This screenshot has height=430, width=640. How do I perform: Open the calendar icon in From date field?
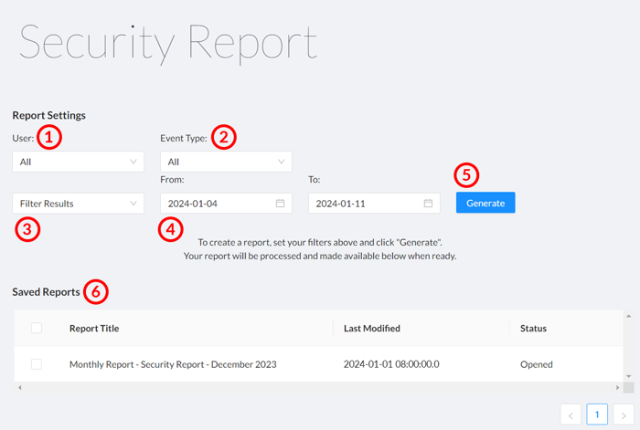281,204
